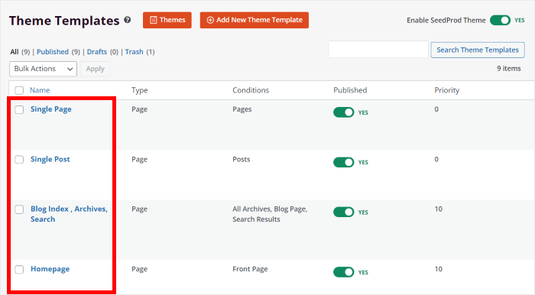Filter by Published templates
The image size is (535, 295).
point(53,52)
